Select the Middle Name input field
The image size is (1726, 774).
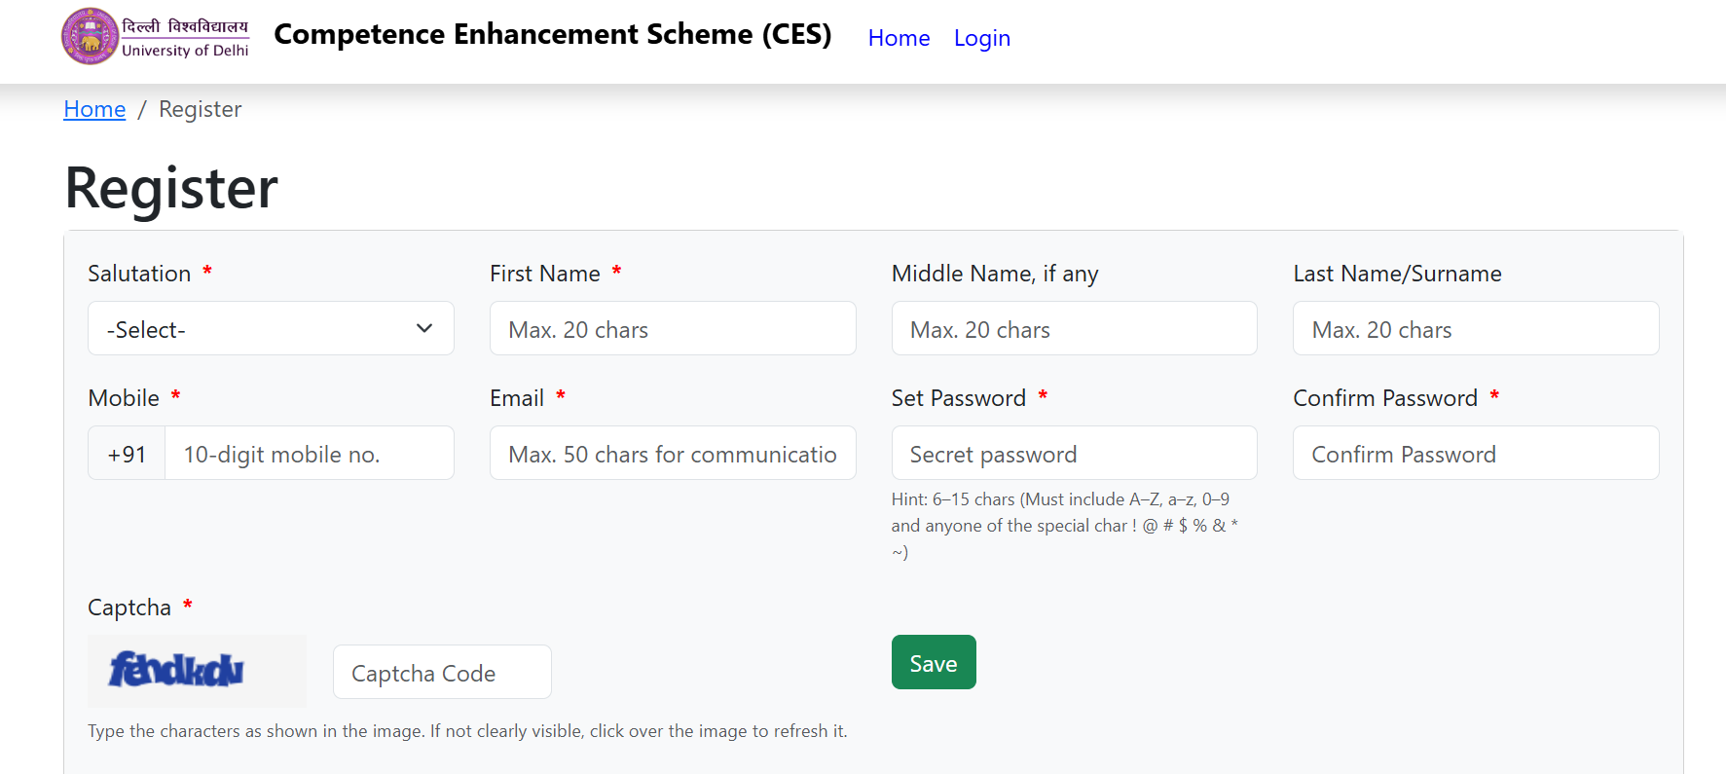[x=1074, y=328]
